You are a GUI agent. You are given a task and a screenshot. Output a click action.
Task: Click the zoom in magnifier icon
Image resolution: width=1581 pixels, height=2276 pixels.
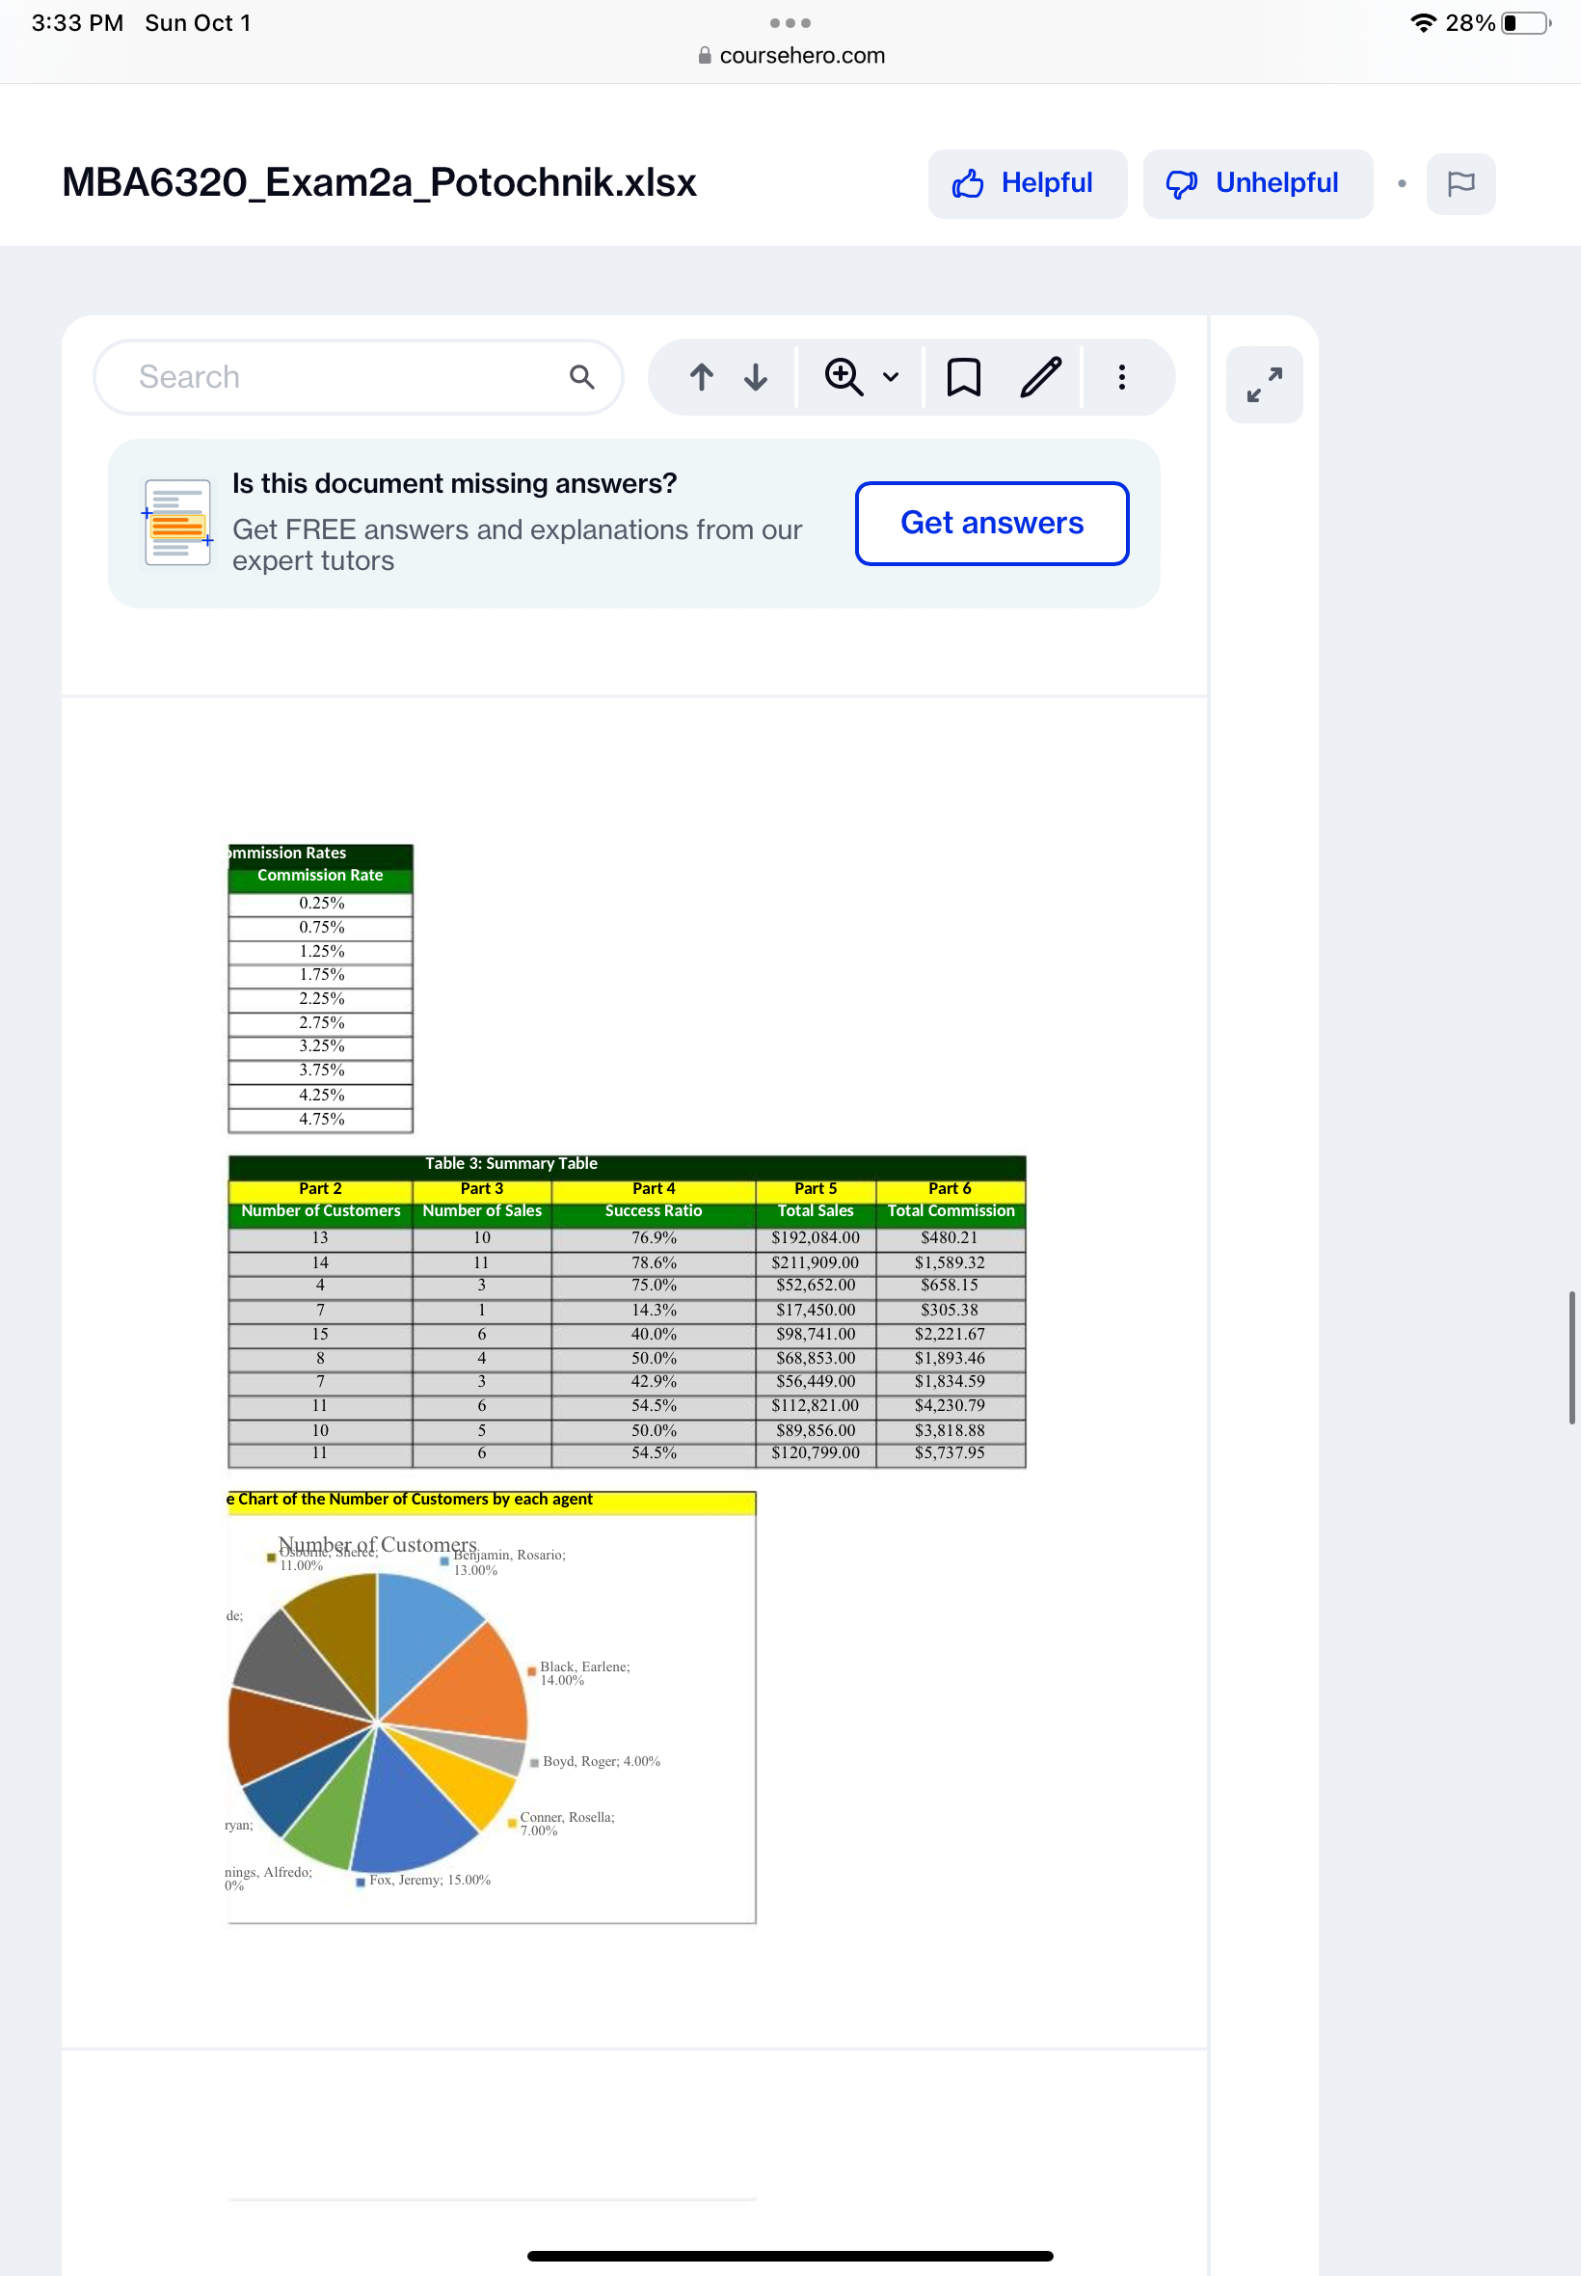point(843,376)
